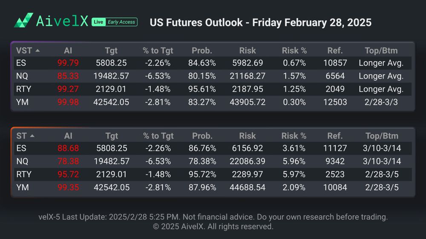Select the NQ row in ST table
This screenshot has height=239, width=426.
[22, 161]
